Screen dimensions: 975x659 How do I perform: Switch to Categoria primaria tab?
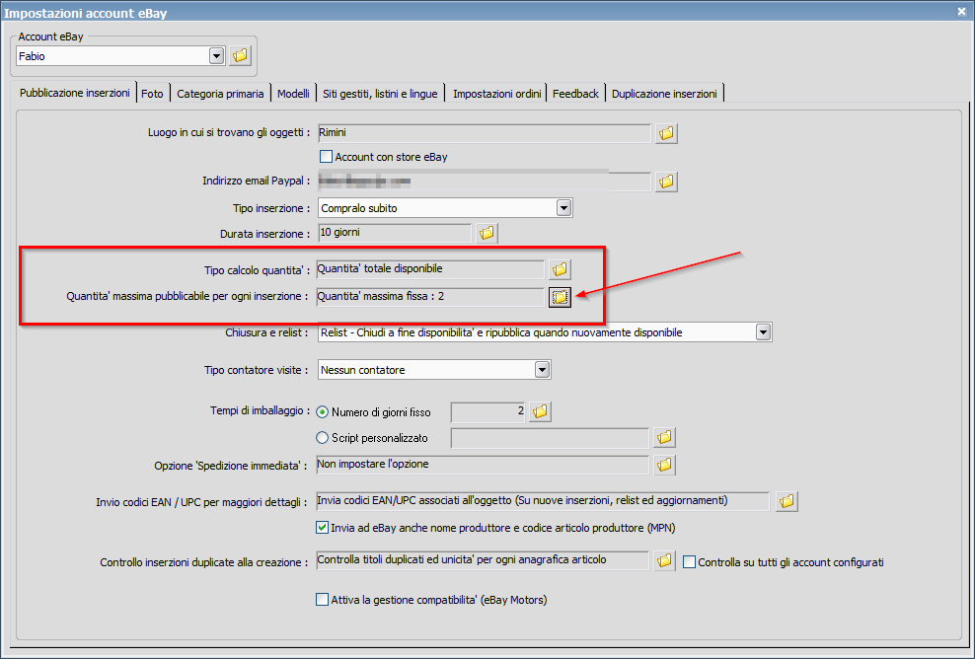click(x=220, y=94)
